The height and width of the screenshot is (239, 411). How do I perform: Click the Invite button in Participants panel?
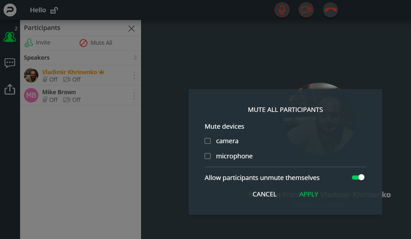(x=37, y=43)
